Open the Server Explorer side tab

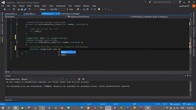click(x=2, y=29)
